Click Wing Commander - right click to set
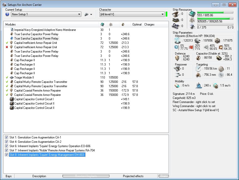Image resolution: width=239 pixels, height=180 pixels. [194, 106]
